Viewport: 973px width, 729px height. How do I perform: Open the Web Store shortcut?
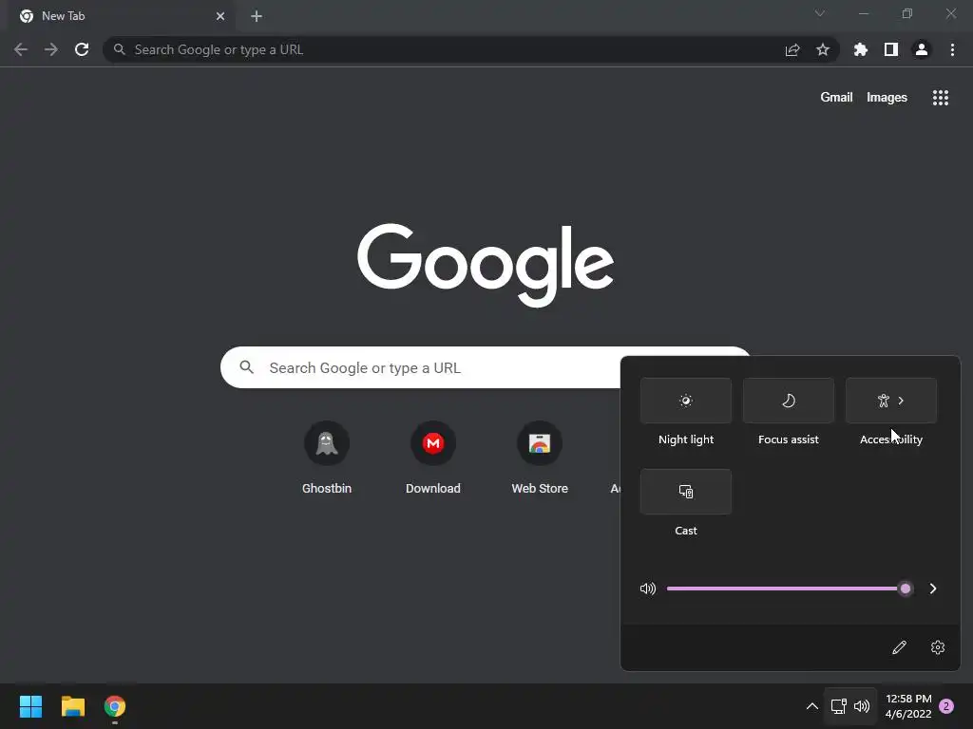click(540, 458)
